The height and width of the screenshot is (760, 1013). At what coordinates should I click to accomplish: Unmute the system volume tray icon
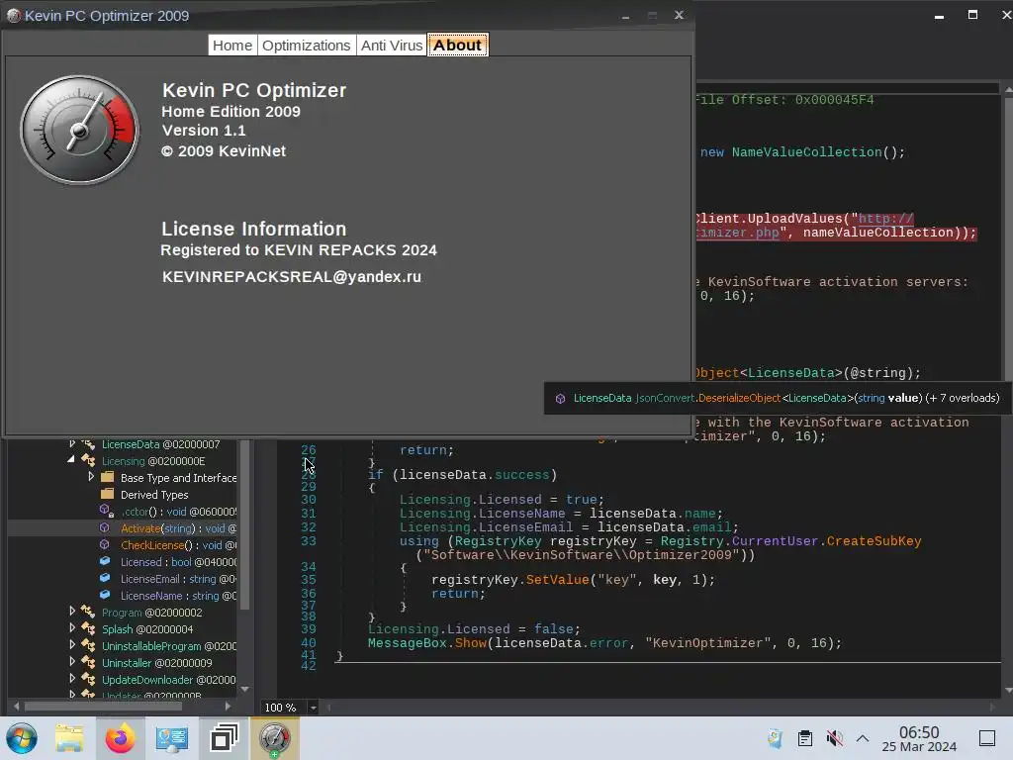click(835, 738)
